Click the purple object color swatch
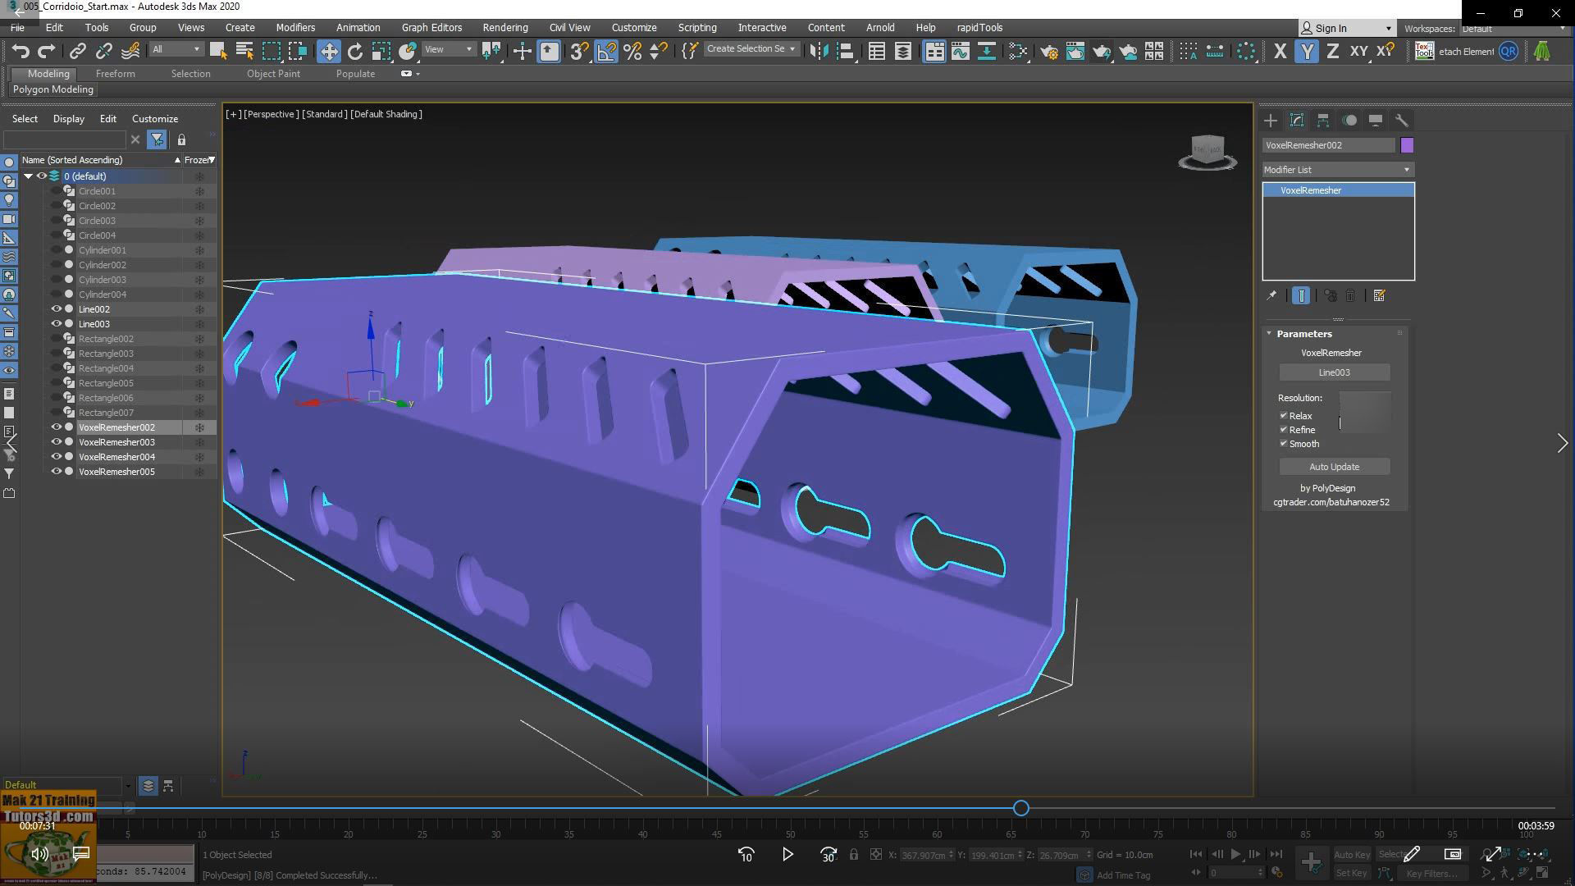This screenshot has height=886, width=1575. 1407,145
